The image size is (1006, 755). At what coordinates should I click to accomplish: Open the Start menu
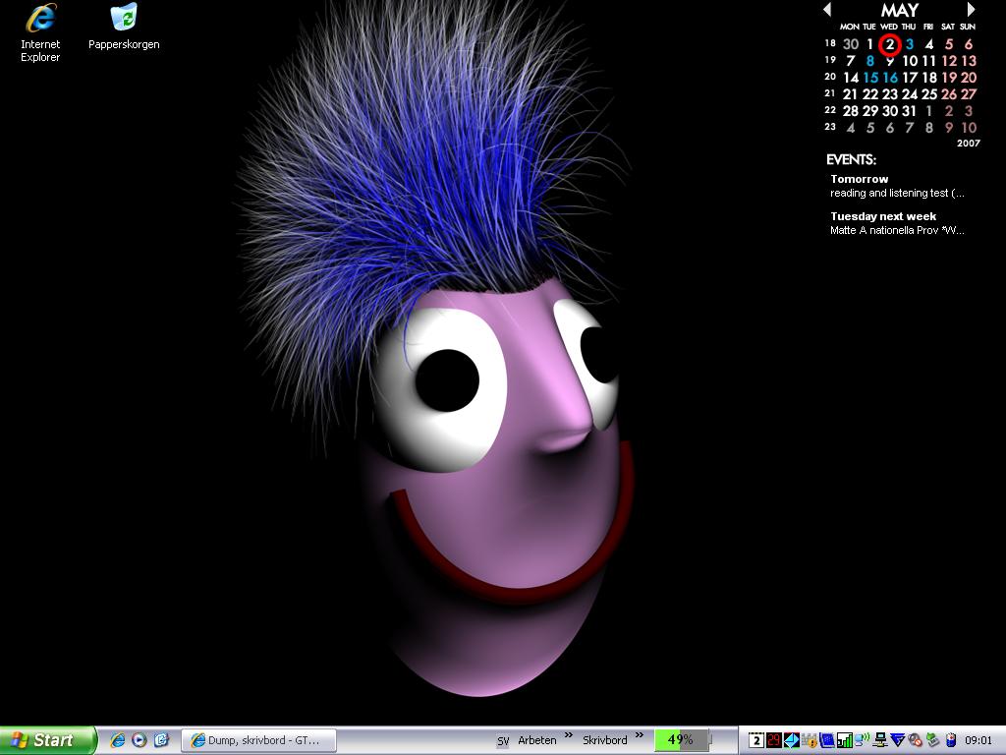47,740
